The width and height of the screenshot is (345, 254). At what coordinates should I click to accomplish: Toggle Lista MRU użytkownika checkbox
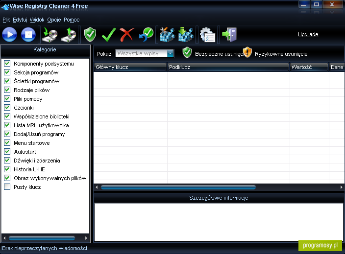7,125
